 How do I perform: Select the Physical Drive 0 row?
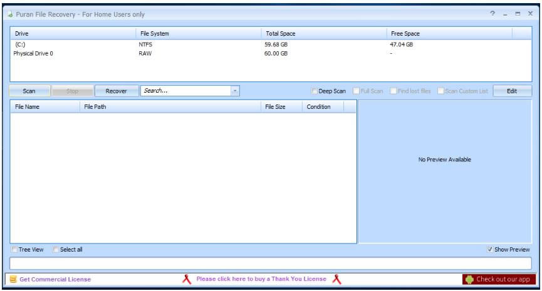271,53
